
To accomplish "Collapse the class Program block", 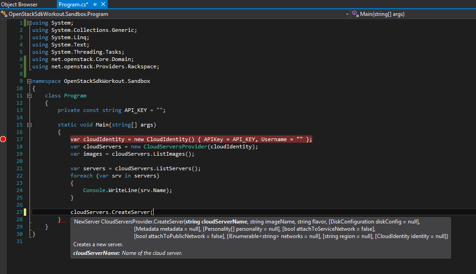I will pyautogui.click(x=29, y=96).
